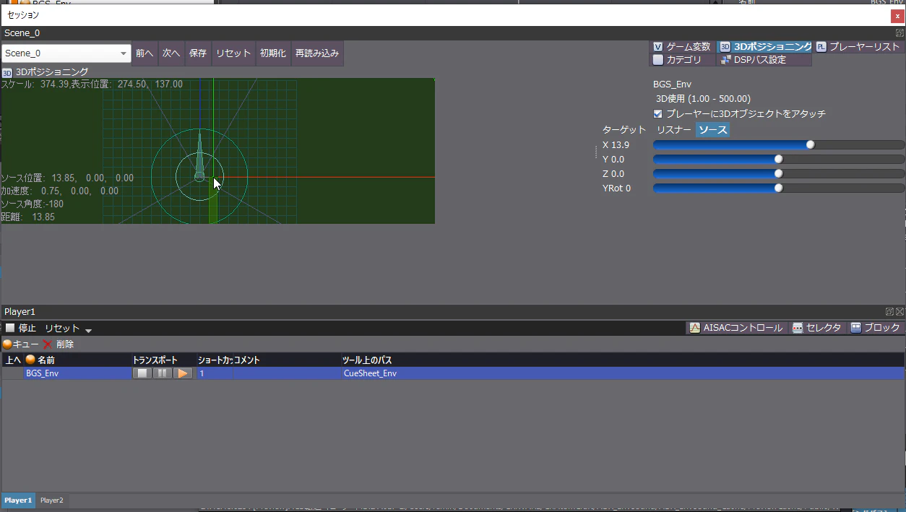Adjust the X position slider
This screenshot has width=906, height=512.
pyautogui.click(x=779, y=145)
